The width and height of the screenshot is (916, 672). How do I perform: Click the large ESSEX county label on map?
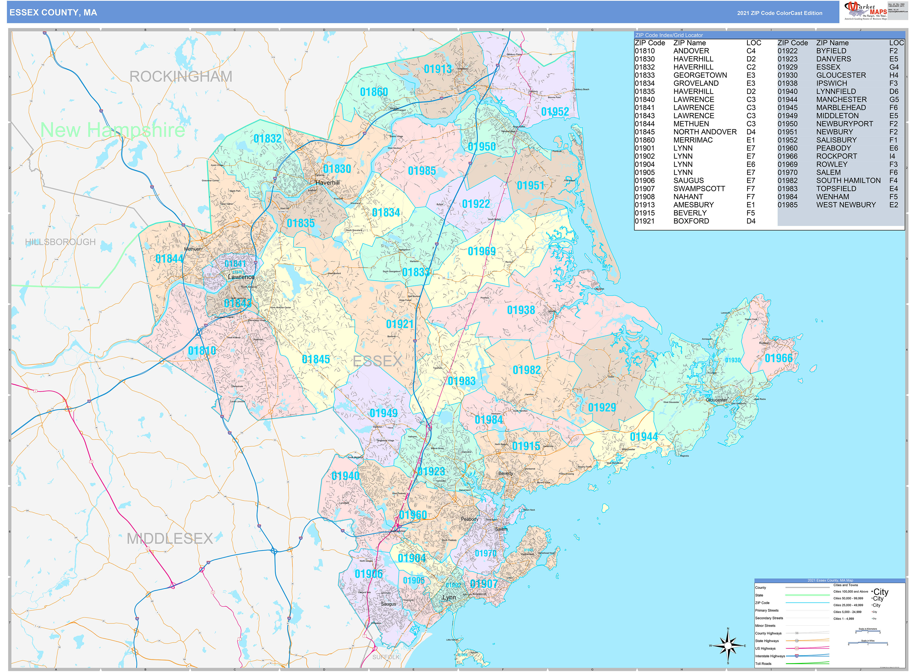coord(377,361)
